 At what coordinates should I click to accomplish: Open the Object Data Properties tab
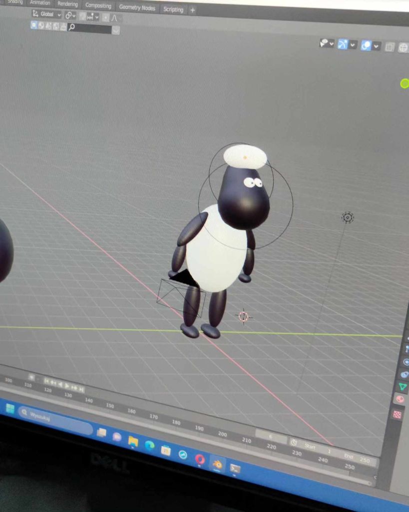[403, 387]
